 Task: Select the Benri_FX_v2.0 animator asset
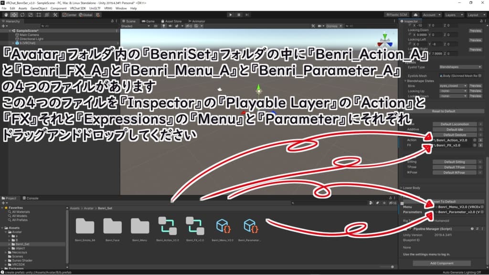point(195,226)
